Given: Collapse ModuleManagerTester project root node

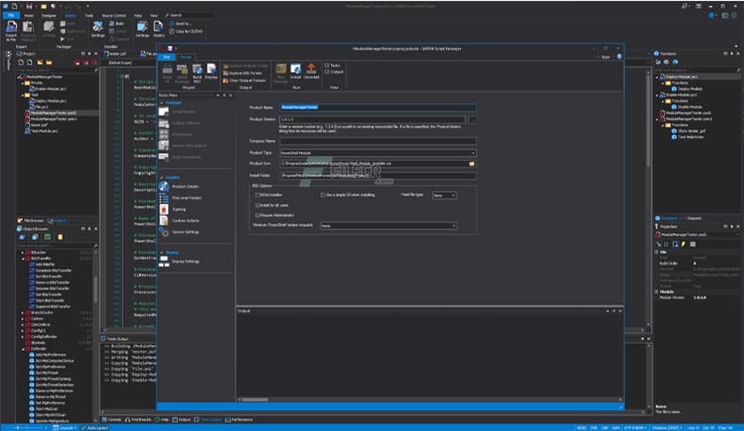Looking at the screenshot, I should point(19,77).
